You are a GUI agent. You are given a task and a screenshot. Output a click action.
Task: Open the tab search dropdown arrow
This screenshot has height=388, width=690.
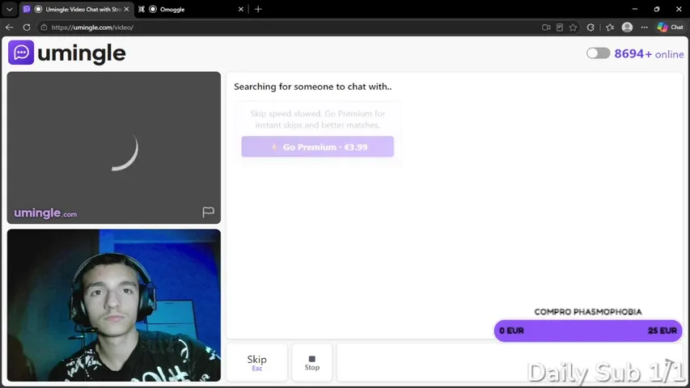(9, 9)
